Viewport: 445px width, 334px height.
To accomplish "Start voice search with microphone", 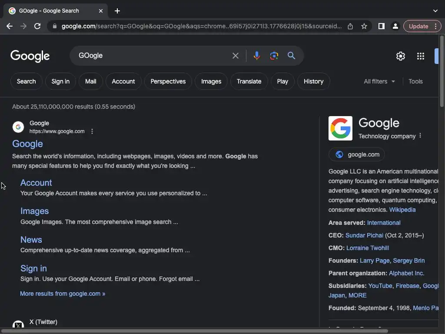I will coord(256,56).
